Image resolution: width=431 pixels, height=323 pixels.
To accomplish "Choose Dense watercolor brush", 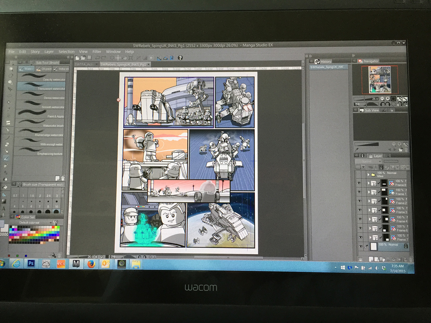I will coord(41,96).
